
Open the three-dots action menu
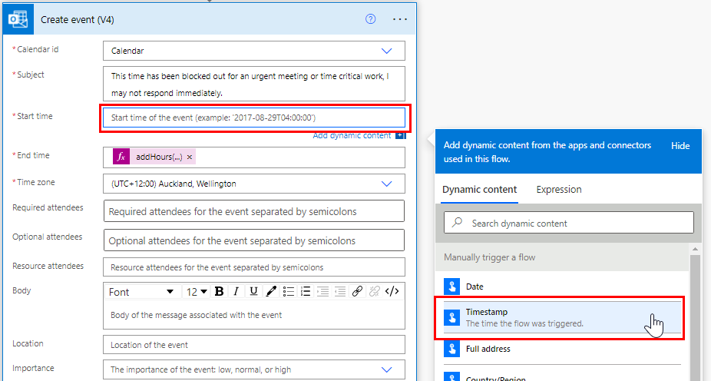click(x=399, y=19)
